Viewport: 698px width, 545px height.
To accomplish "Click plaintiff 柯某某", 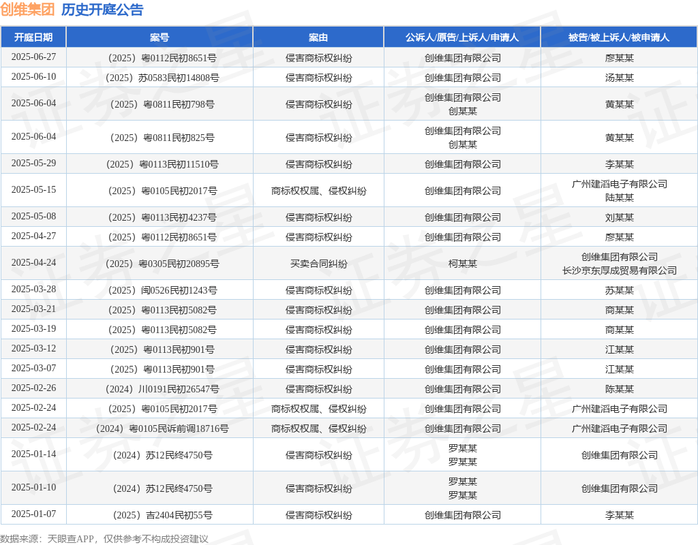I will (463, 264).
